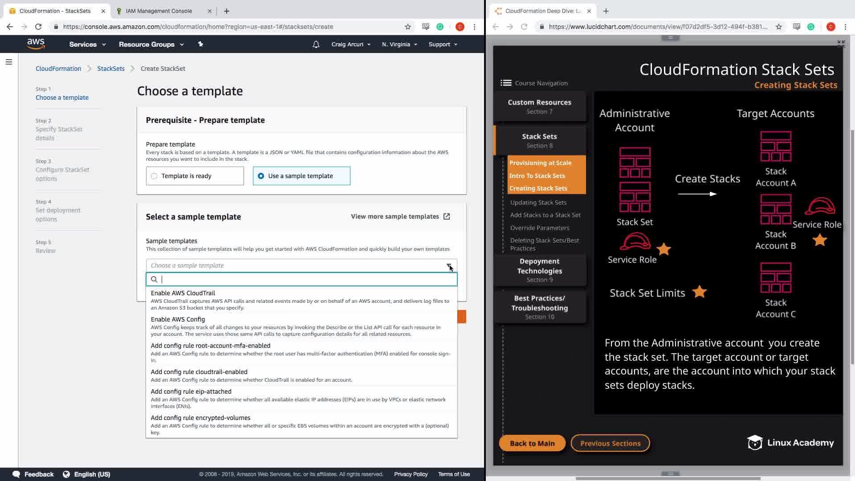Collapse the Choose a sample template dropdown
The image size is (855, 481).
(449, 265)
